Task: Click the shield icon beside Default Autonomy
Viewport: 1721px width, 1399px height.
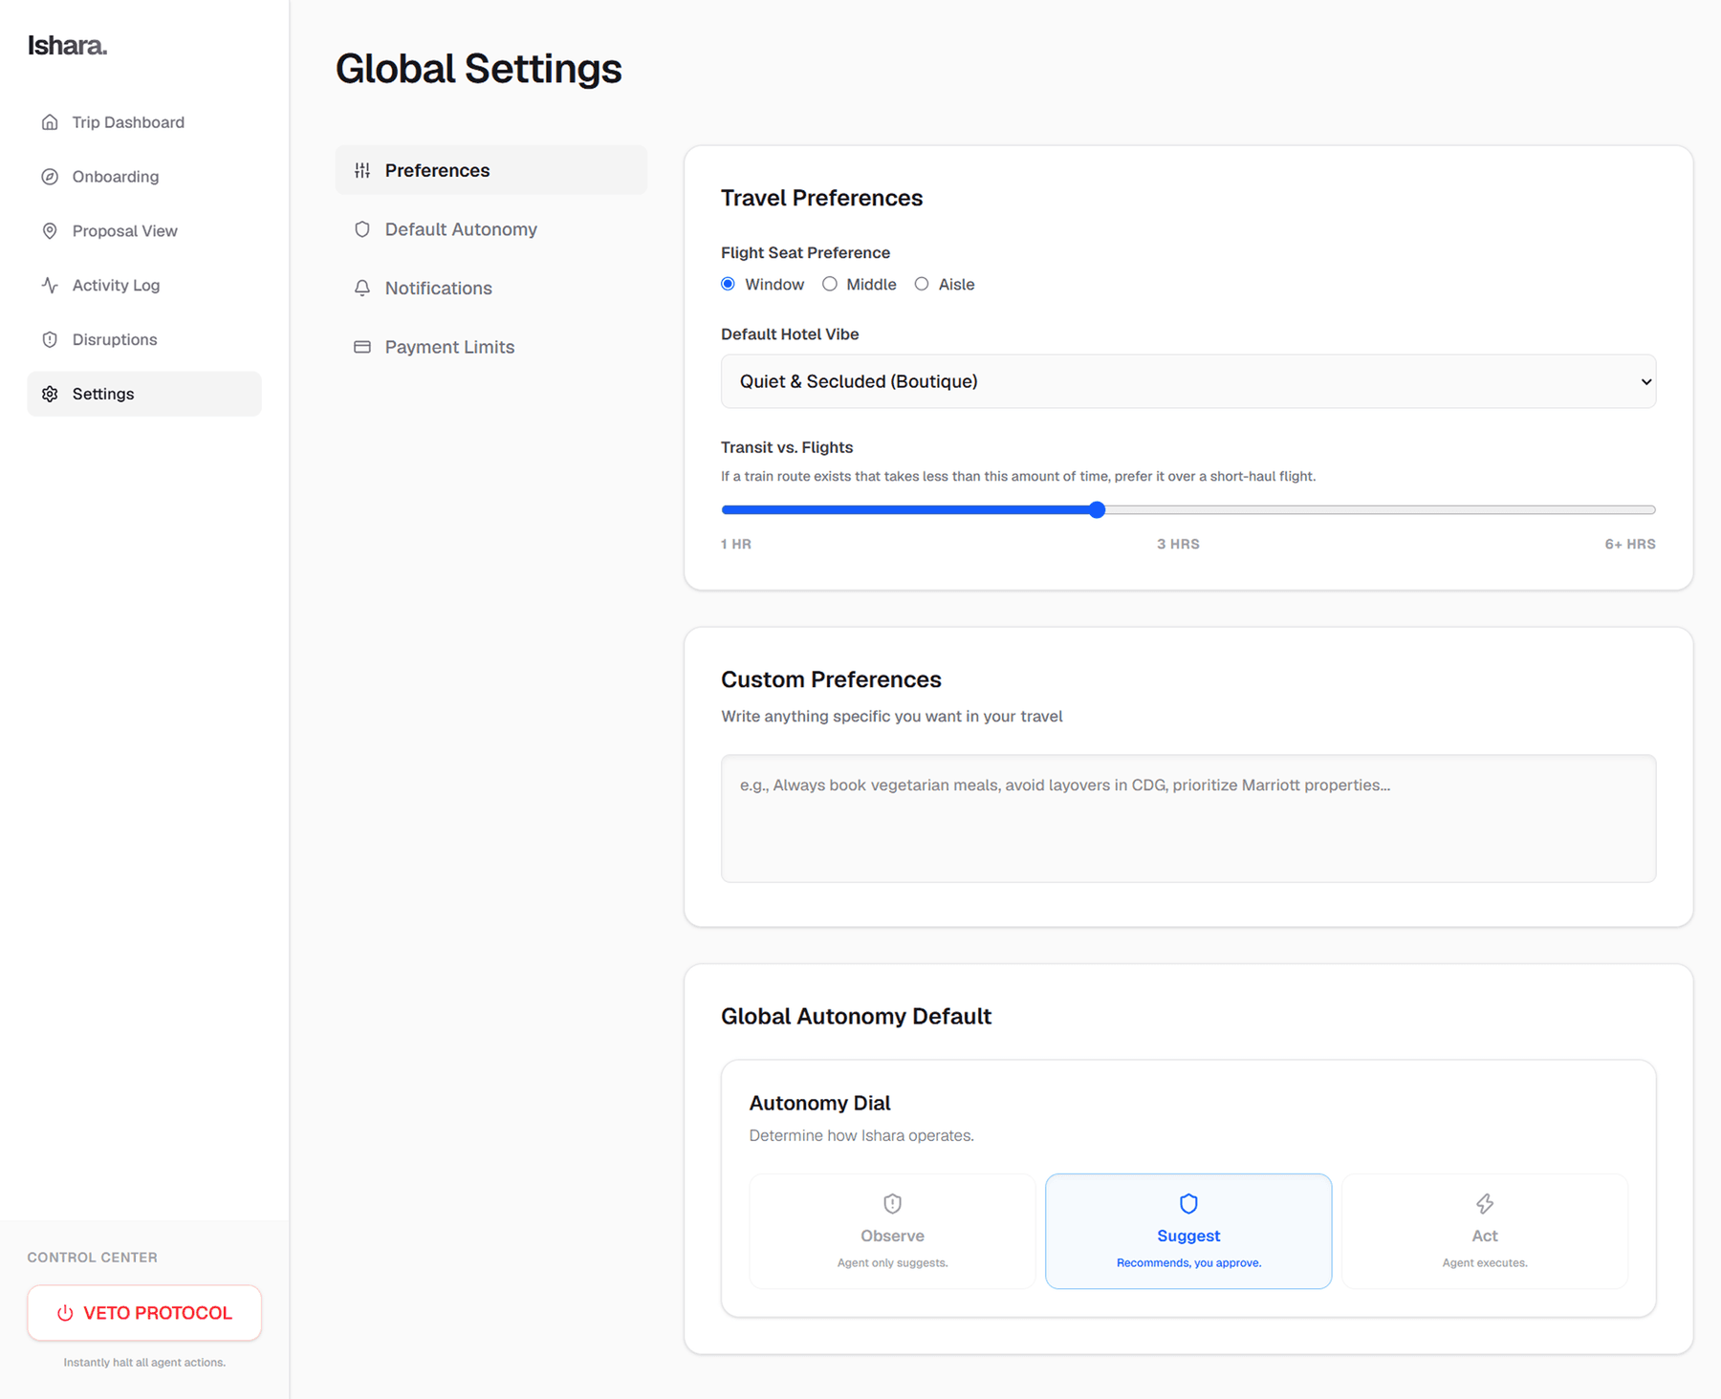Action: [362, 229]
